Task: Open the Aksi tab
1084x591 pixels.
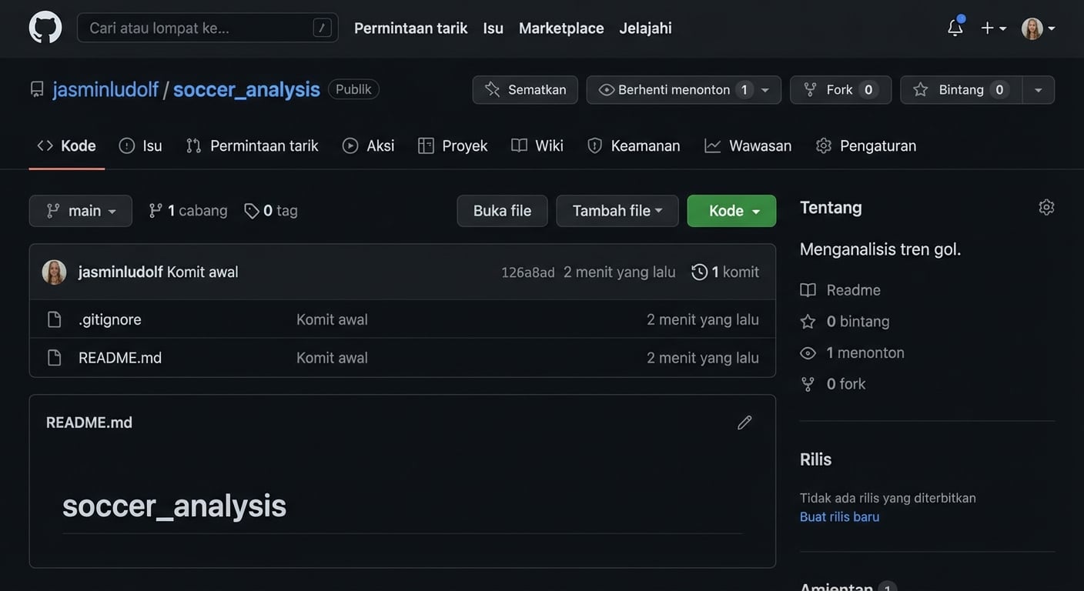Action: pos(369,145)
